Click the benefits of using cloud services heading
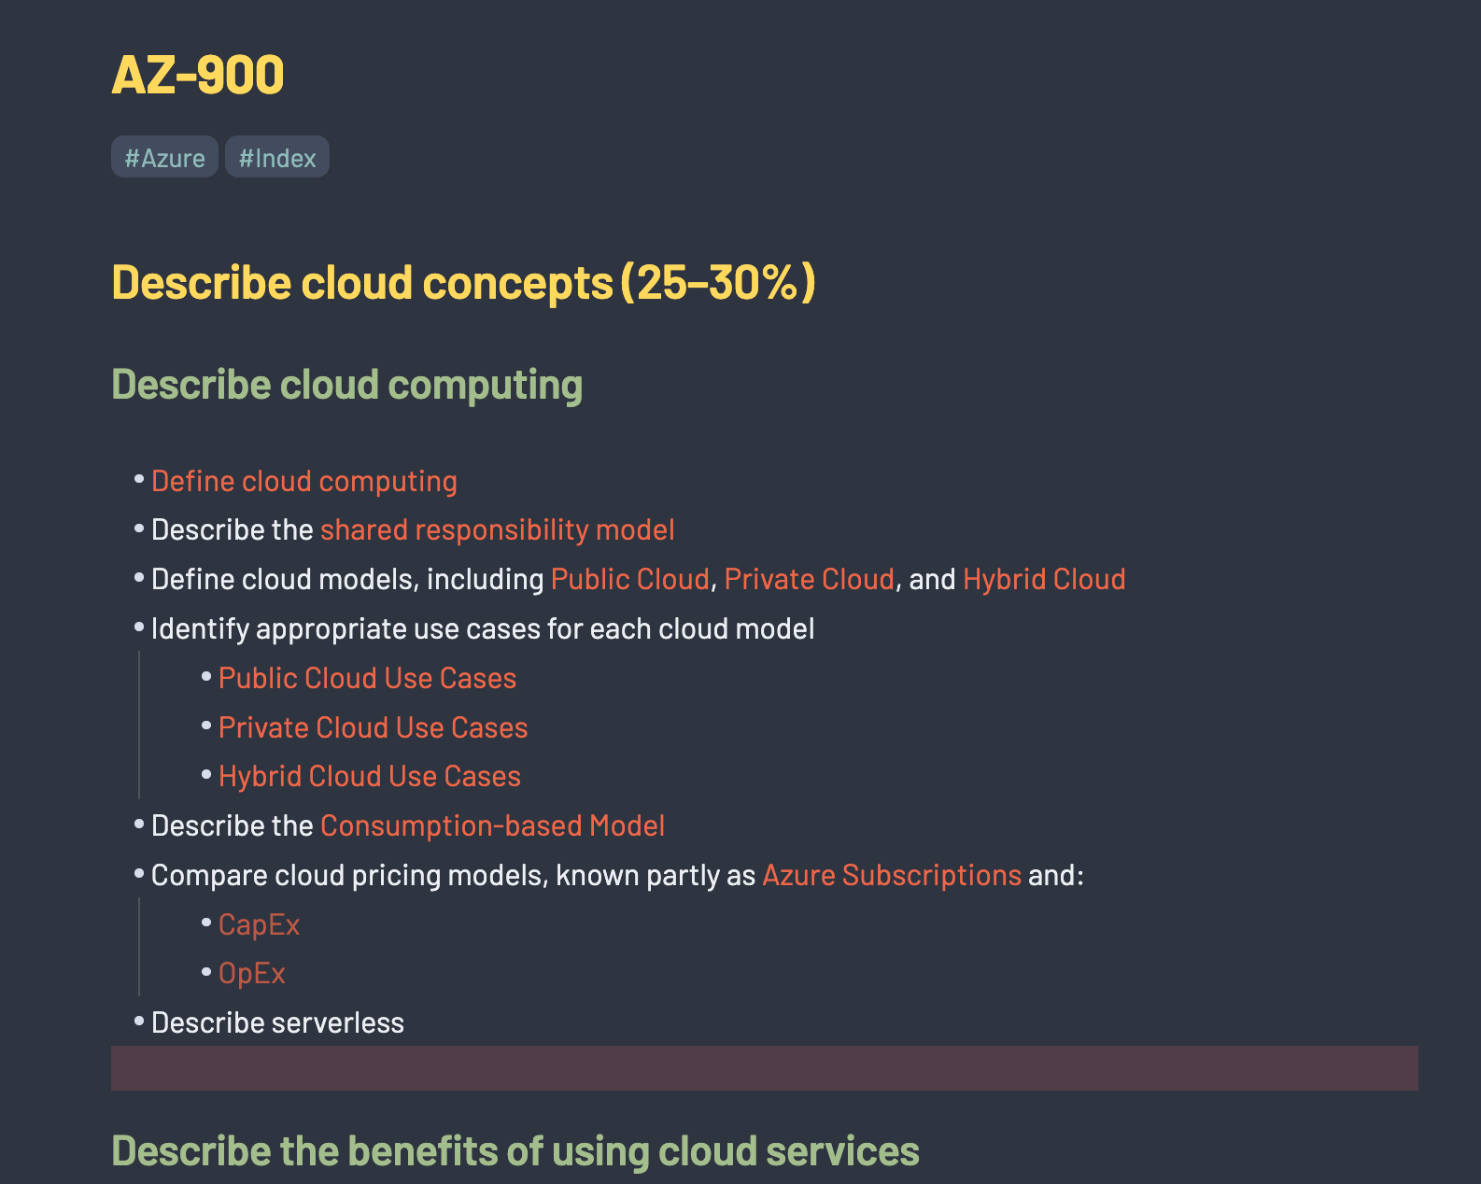 (x=515, y=1151)
